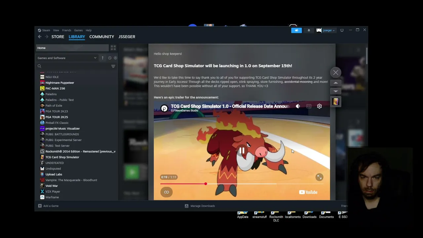Switch to the STORE tab

[x=58, y=37]
